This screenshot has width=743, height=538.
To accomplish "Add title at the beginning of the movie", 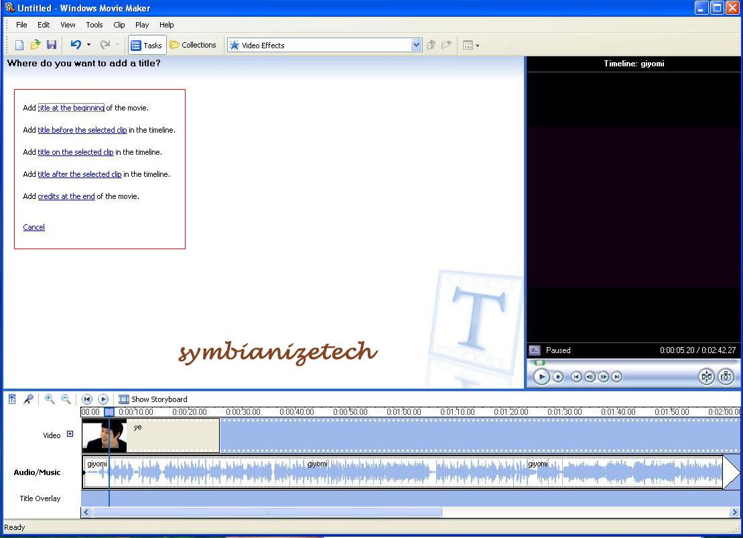I will tap(71, 108).
